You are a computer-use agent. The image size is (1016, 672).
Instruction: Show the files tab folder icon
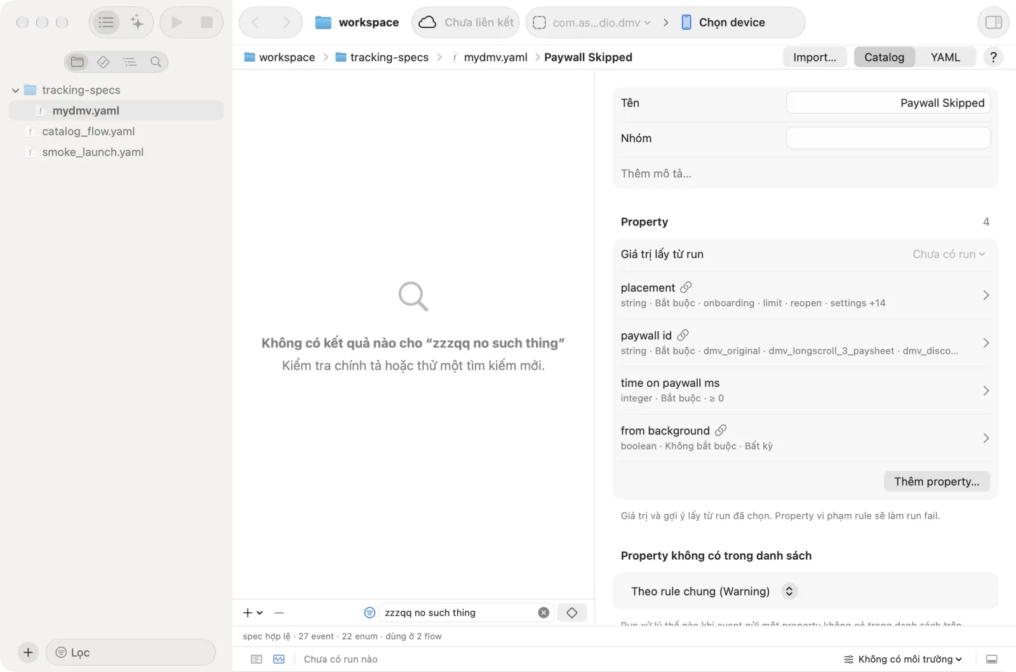tap(77, 62)
